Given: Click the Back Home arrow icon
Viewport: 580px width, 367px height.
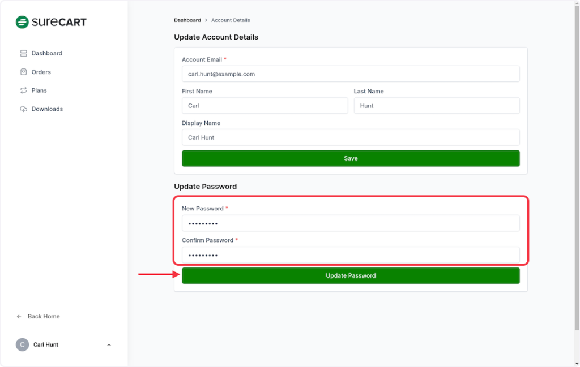Looking at the screenshot, I should (19, 317).
